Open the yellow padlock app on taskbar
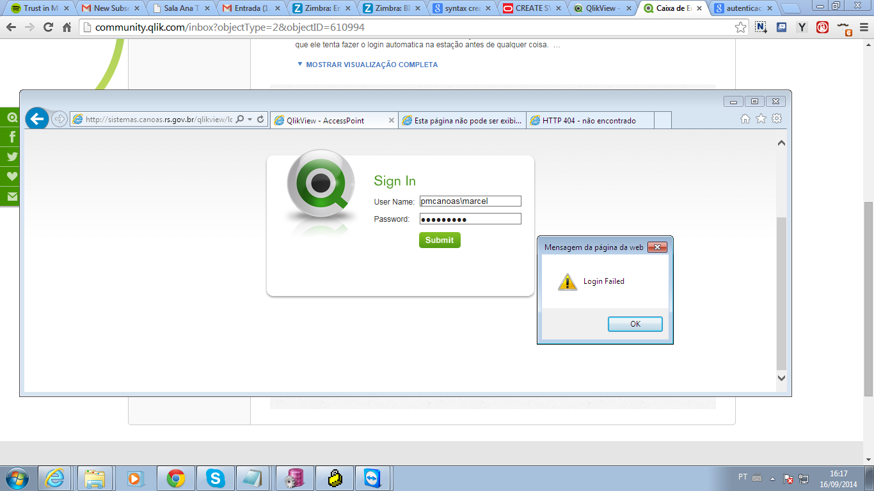The image size is (874, 491). [x=334, y=478]
